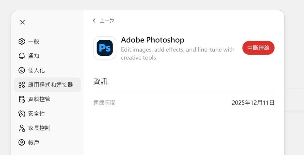Open the 一般 settings tab
Image resolution: width=304 pixels, height=155 pixels.
(x=34, y=41)
